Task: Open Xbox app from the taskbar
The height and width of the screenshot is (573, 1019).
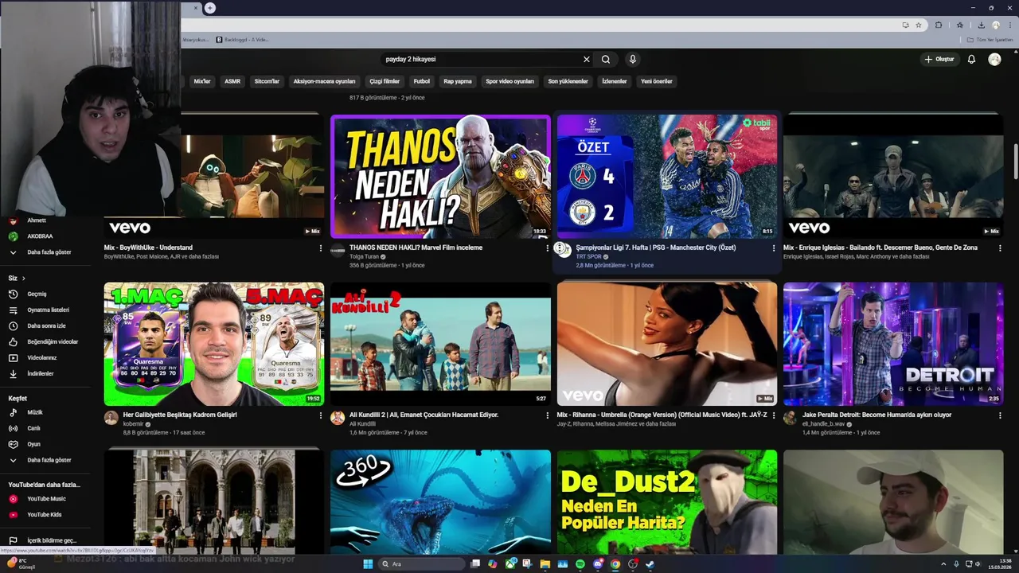Action: coord(510,564)
